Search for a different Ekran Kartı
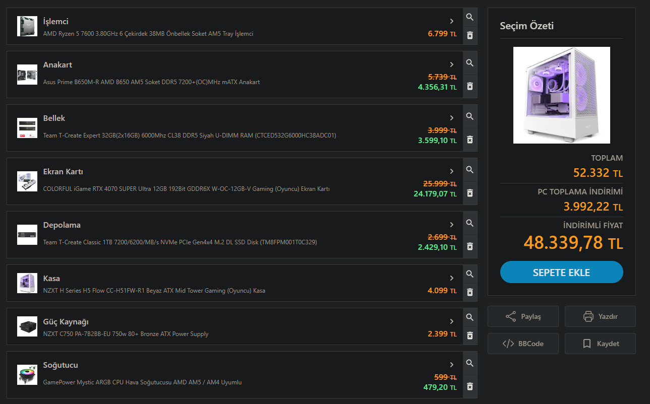 tap(470, 170)
